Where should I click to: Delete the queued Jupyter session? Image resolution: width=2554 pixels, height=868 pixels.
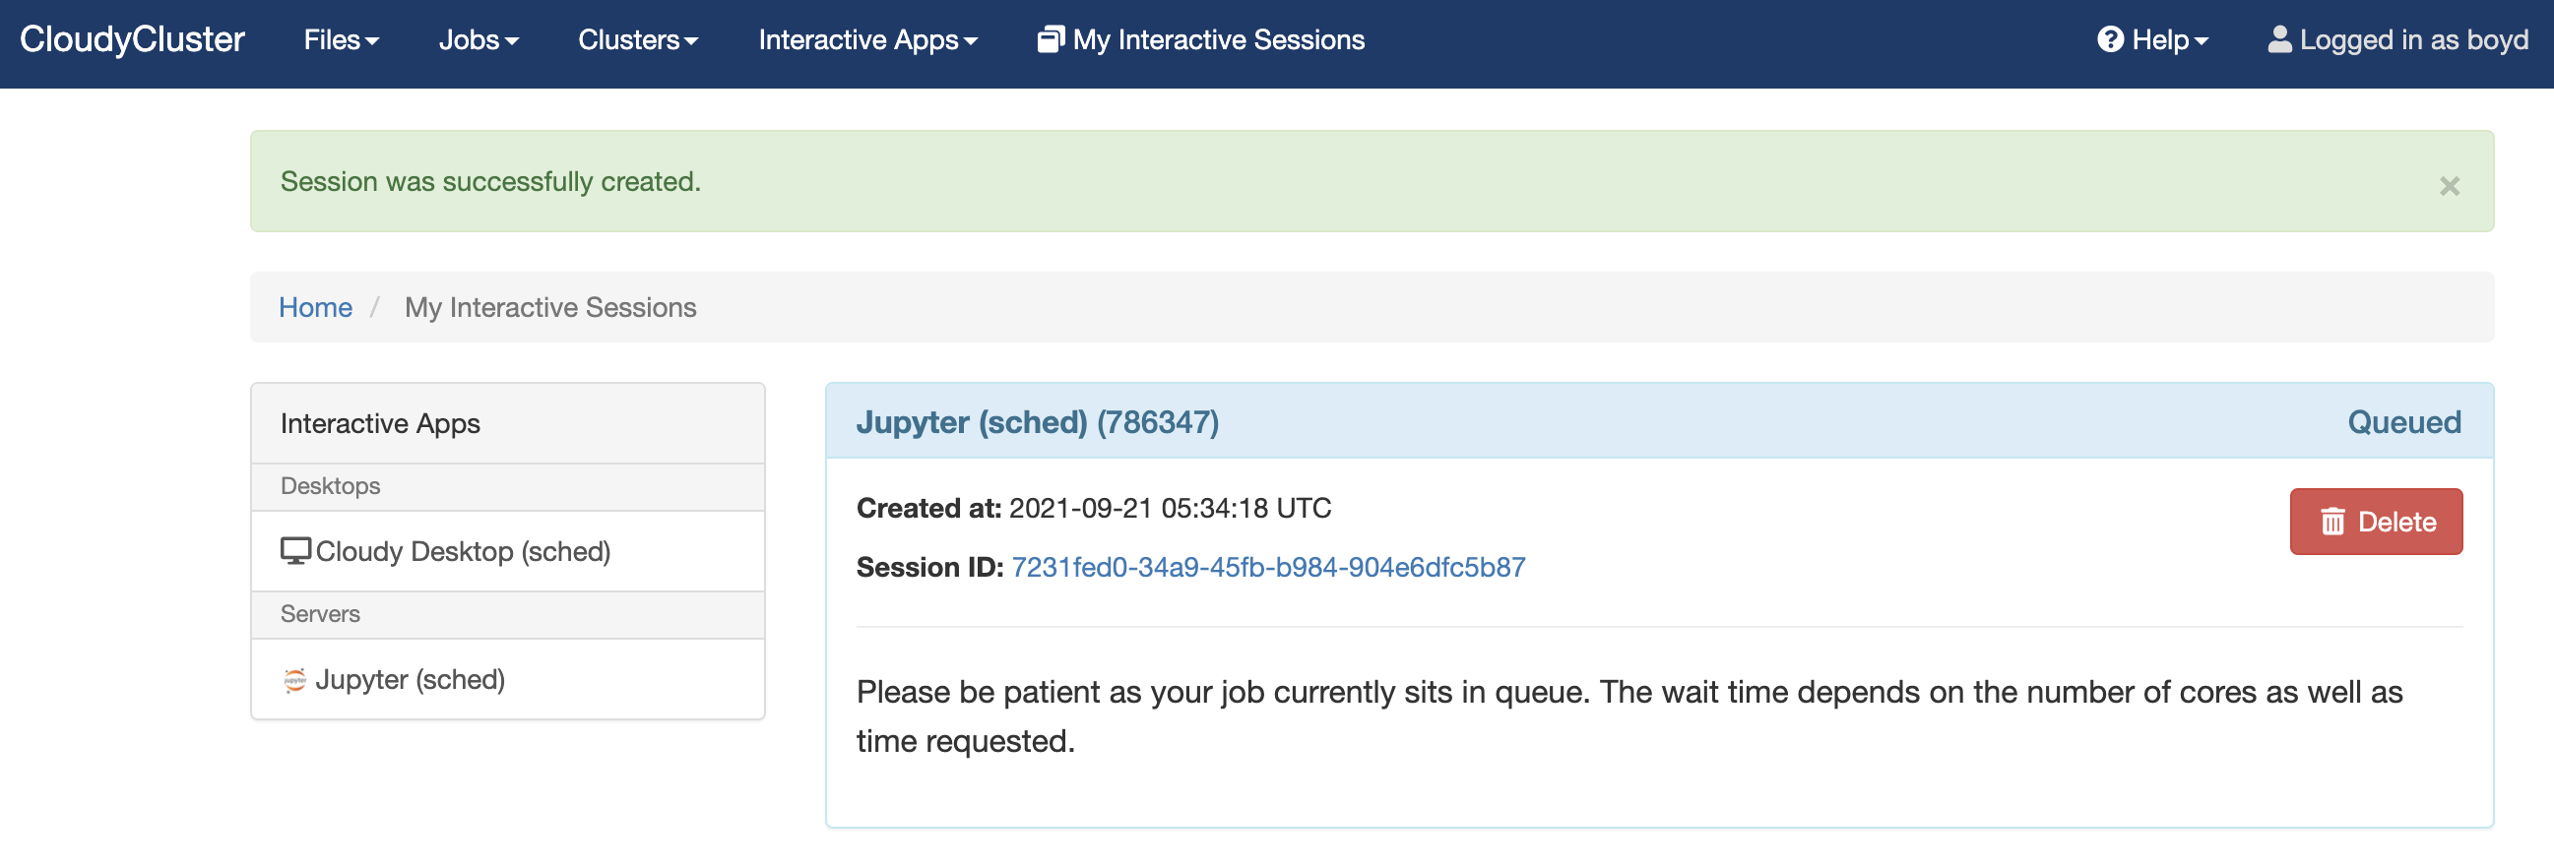click(x=2376, y=522)
